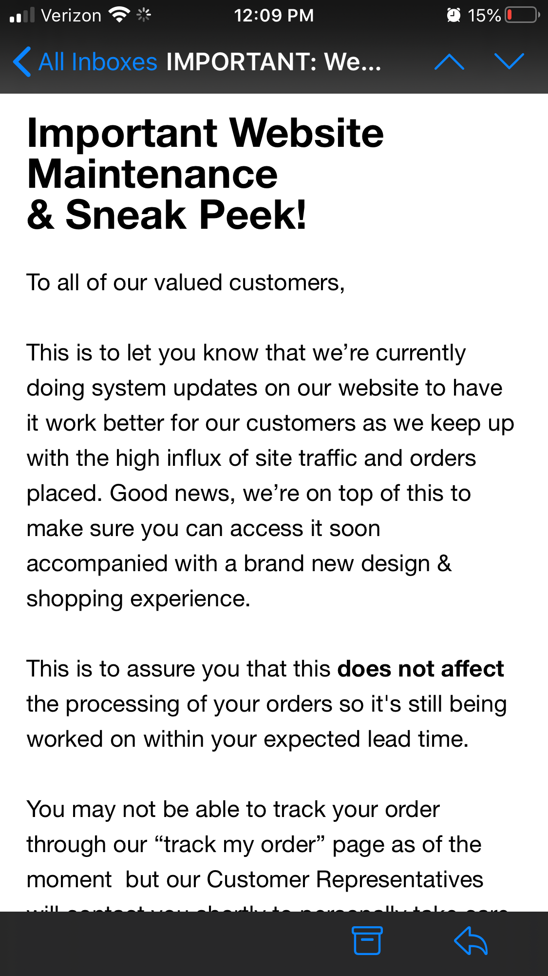Show previous message with up arrow
The image size is (548, 976).
[449, 62]
